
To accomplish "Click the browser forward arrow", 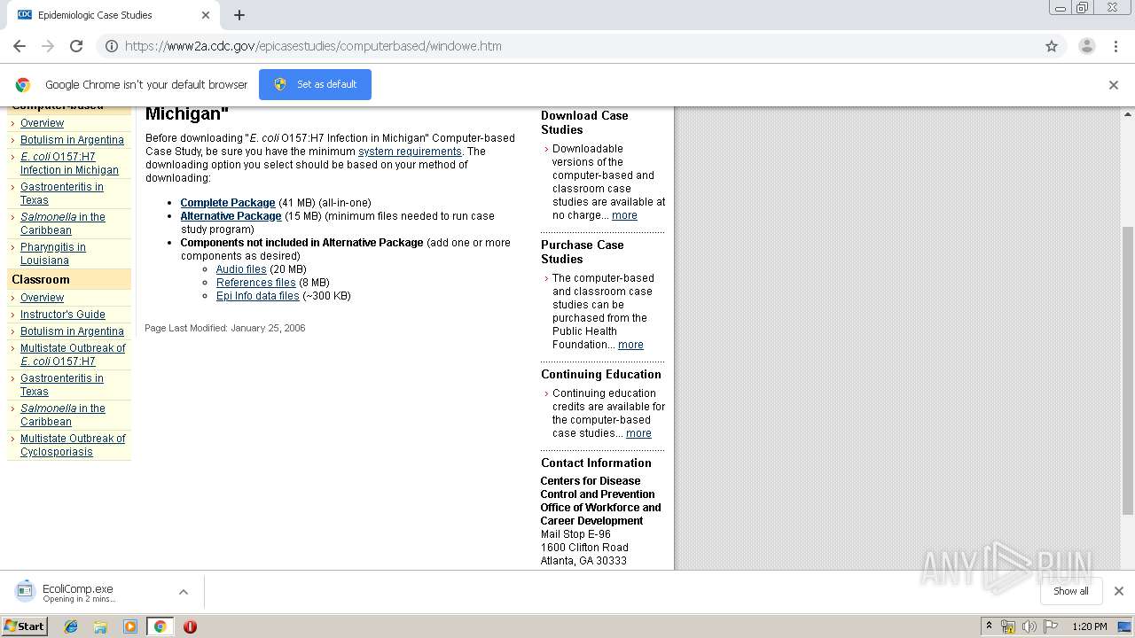I will (48, 46).
